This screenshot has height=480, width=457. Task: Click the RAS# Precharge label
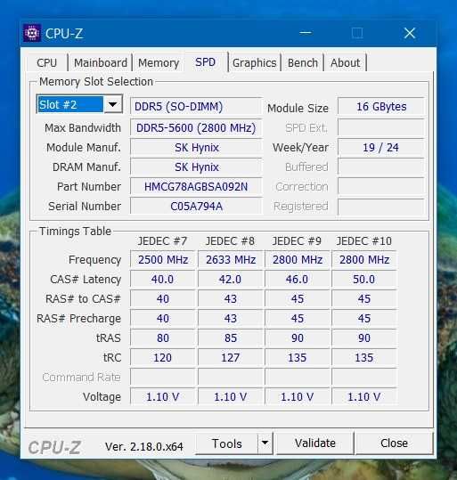[78, 319]
